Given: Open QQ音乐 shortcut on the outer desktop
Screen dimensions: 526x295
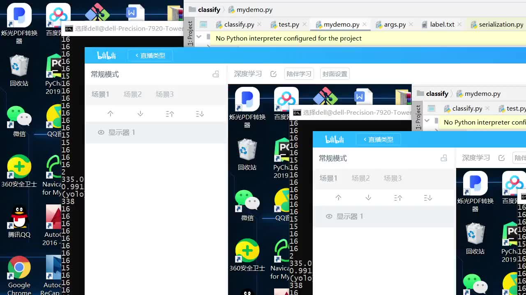Looking at the screenshot, I should (x=54, y=121).
